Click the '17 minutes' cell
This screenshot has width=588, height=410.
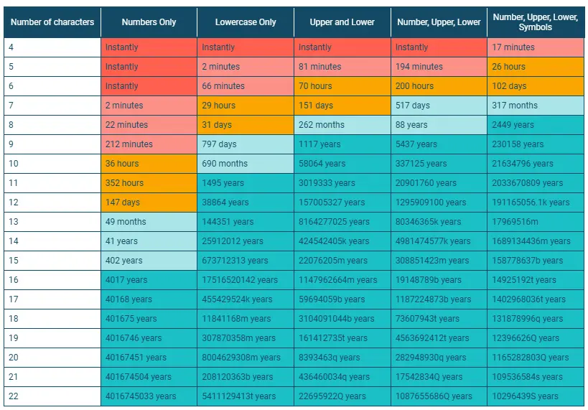pyautogui.click(x=536, y=47)
